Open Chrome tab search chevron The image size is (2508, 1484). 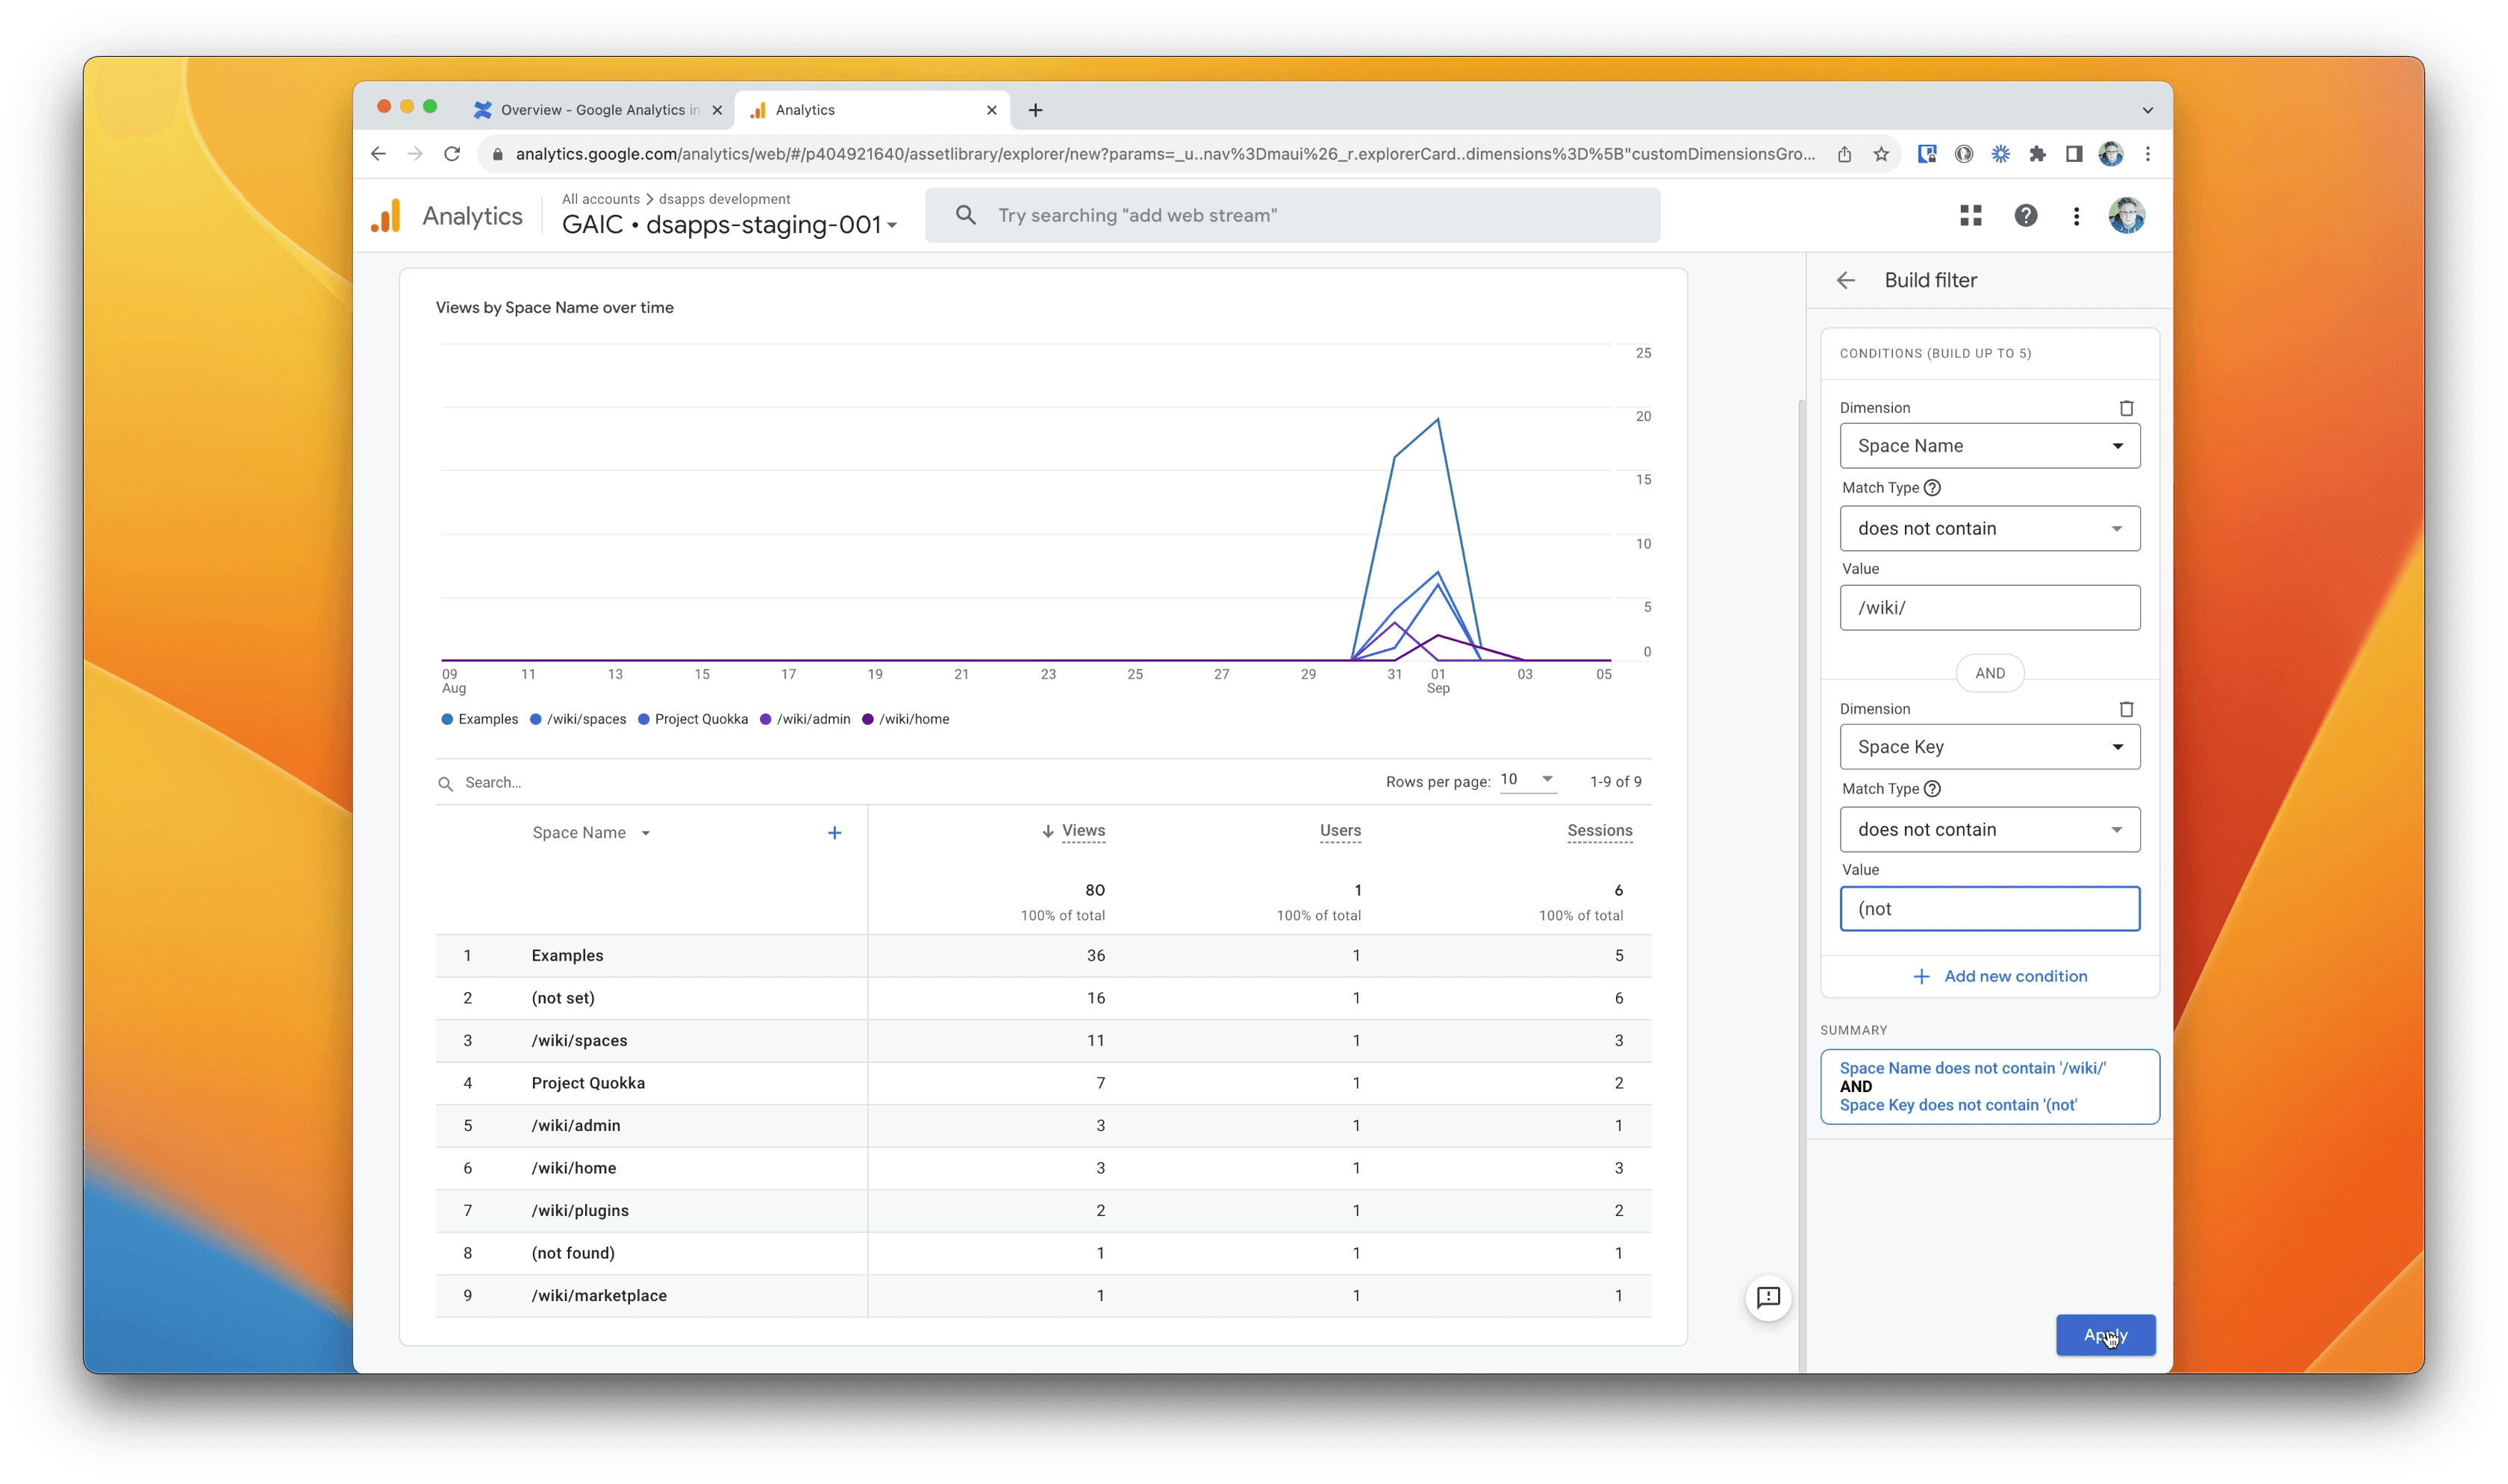click(x=2147, y=110)
